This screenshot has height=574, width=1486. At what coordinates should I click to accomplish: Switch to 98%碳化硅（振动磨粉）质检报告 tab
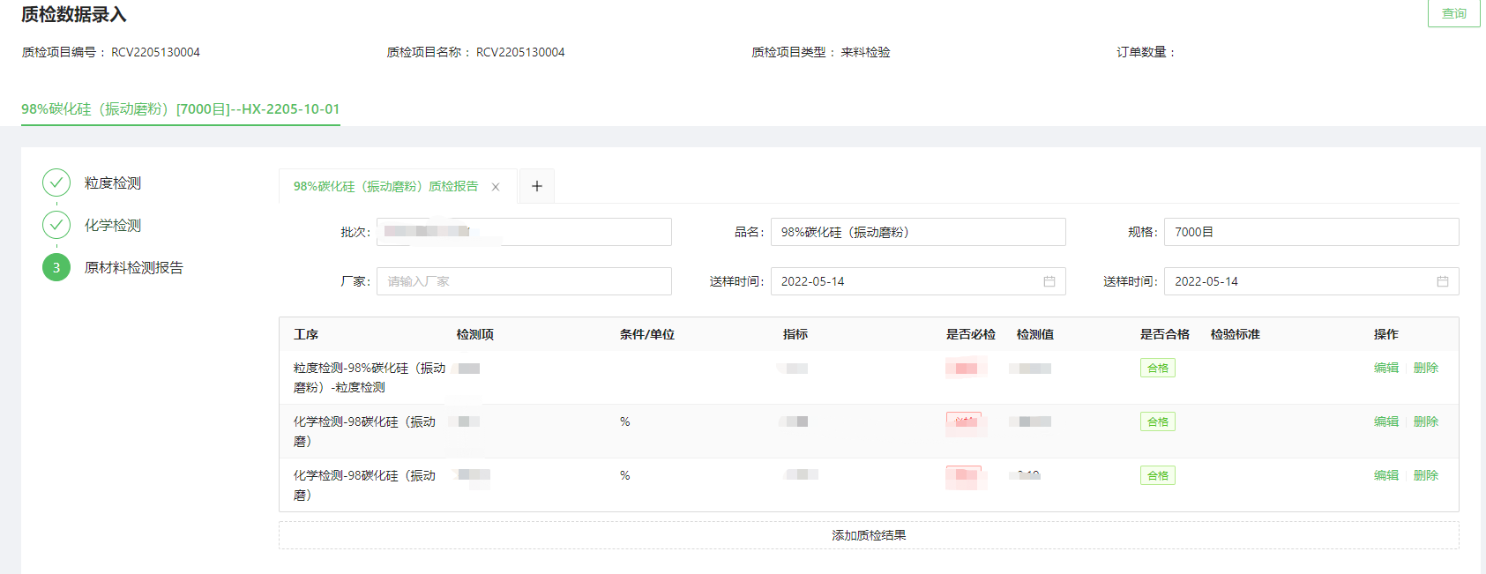click(x=385, y=187)
